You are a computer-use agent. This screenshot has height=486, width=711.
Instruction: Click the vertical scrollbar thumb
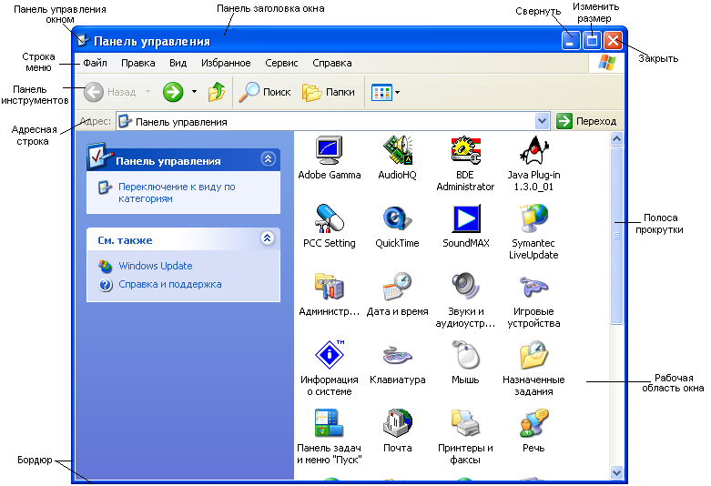point(616,236)
